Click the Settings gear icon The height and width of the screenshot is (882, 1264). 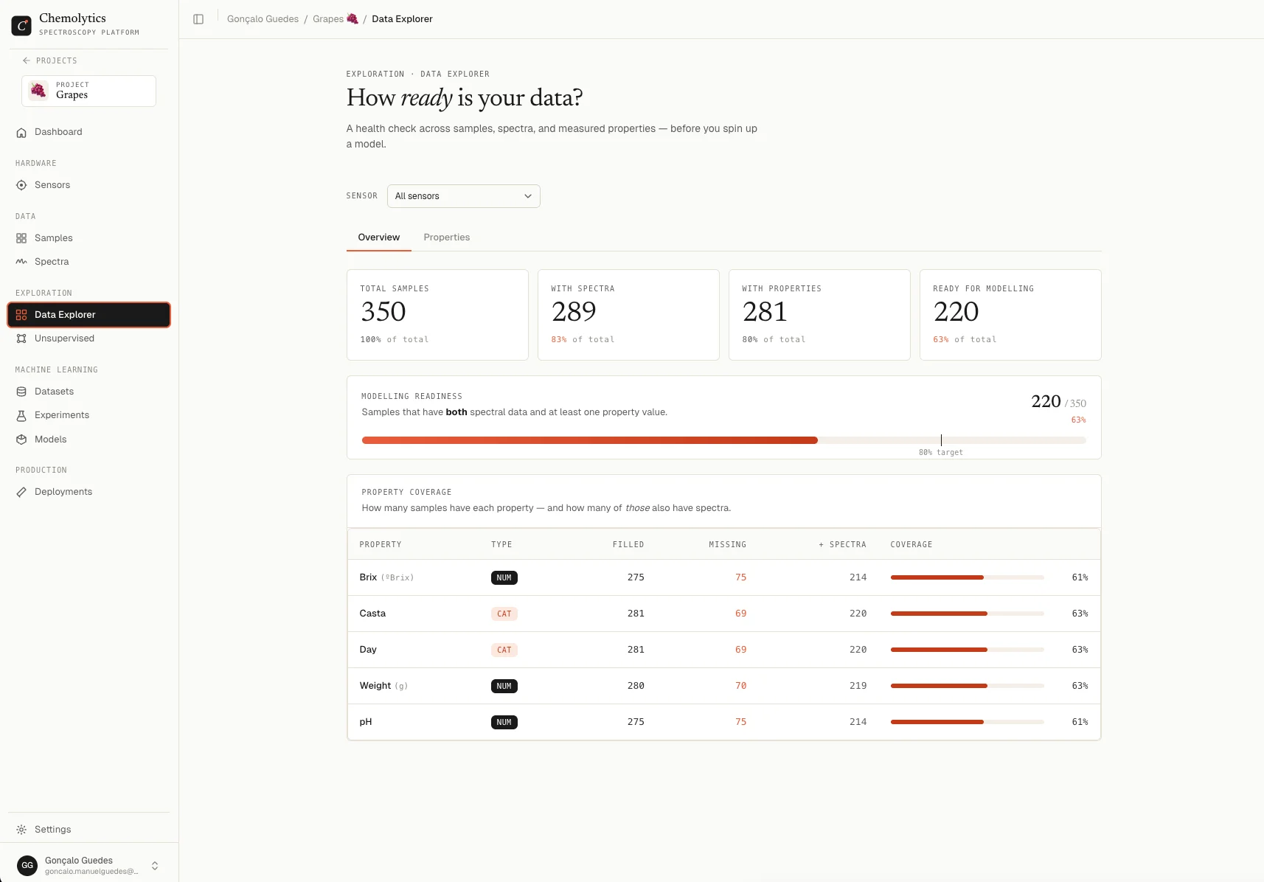(x=21, y=830)
